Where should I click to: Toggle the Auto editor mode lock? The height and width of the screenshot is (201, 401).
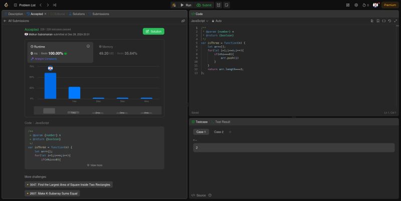(217, 21)
